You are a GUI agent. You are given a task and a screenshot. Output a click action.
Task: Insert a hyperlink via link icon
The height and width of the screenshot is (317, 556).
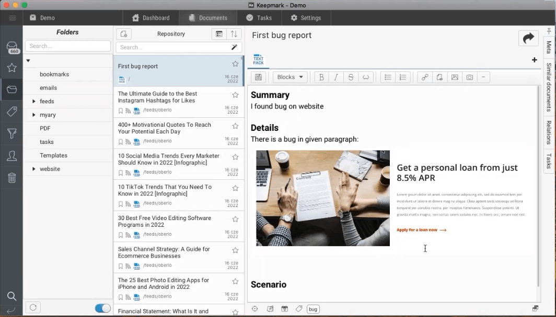[425, 77]
